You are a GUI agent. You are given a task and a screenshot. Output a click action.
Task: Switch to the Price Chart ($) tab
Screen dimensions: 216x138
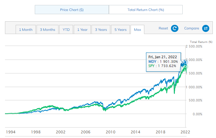[x=72, y=10]
